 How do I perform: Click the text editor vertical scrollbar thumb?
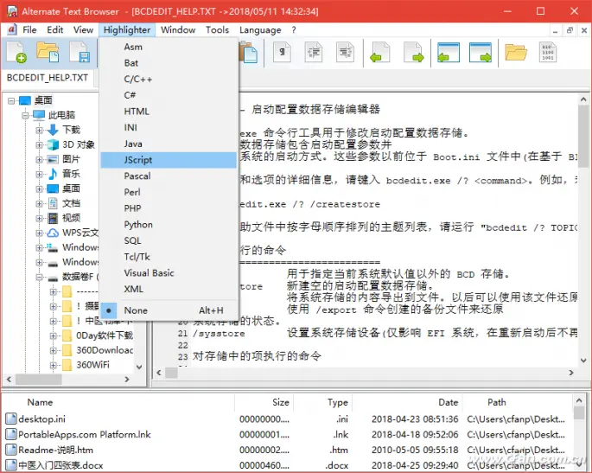583,137
